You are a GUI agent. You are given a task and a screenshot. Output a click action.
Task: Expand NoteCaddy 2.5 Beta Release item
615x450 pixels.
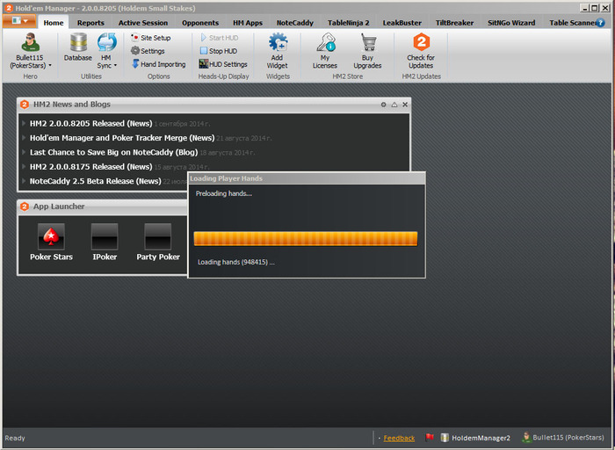coord(24,181)
